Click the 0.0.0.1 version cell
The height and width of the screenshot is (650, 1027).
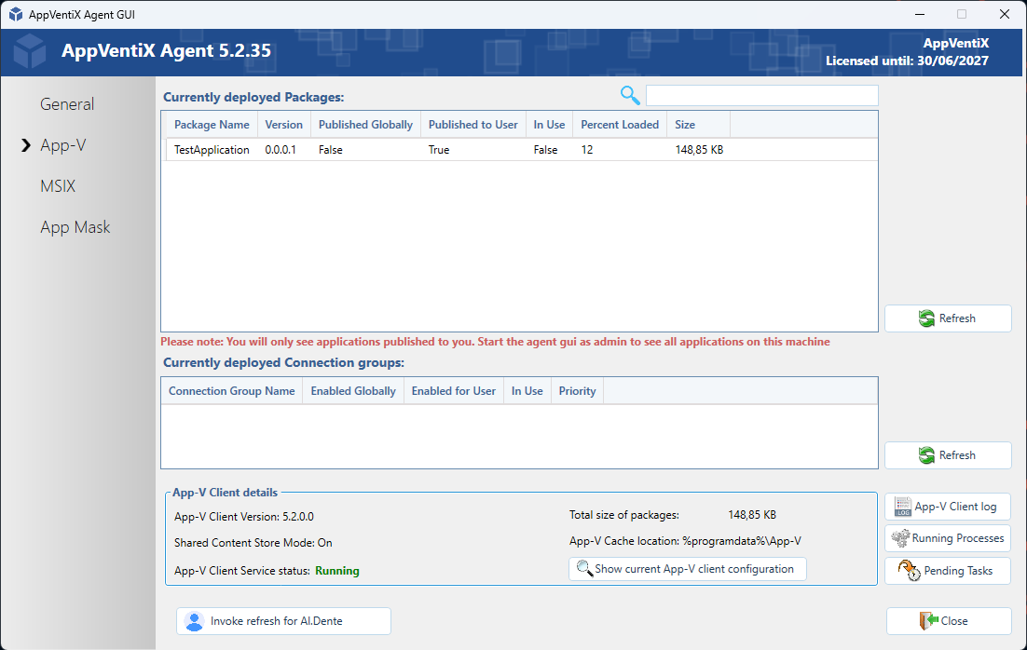281,150
